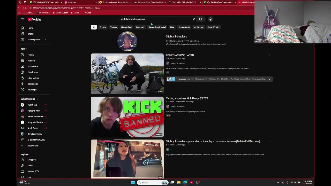The height and width of the screenshot is (186, 331).
Task: Start voice search with microphone icon
Action: click(x=210, y=19)
